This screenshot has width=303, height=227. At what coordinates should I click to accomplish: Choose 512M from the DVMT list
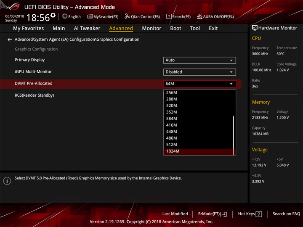click(x=198, y=145)
